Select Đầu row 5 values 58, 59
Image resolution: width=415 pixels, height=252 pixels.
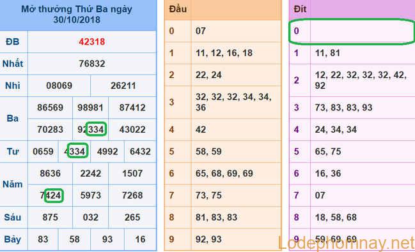[208, 151]
